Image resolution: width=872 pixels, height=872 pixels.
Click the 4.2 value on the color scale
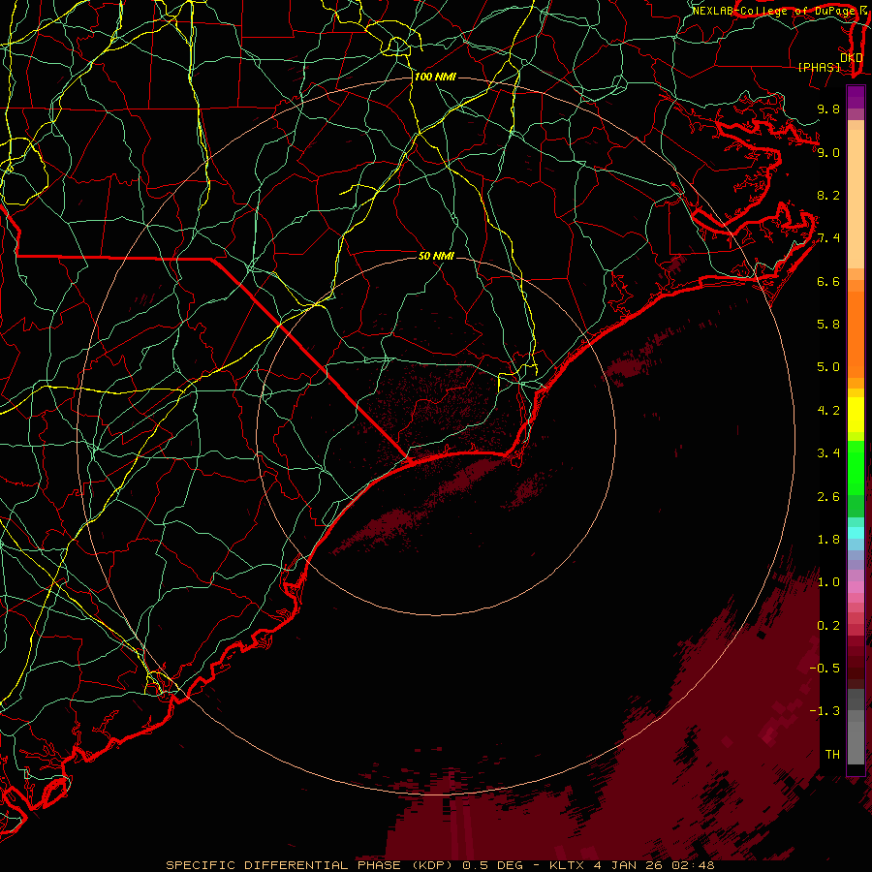(x=828, y=411)
